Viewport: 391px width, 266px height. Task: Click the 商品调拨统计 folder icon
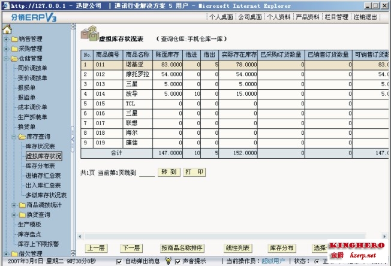coord(22,205)
